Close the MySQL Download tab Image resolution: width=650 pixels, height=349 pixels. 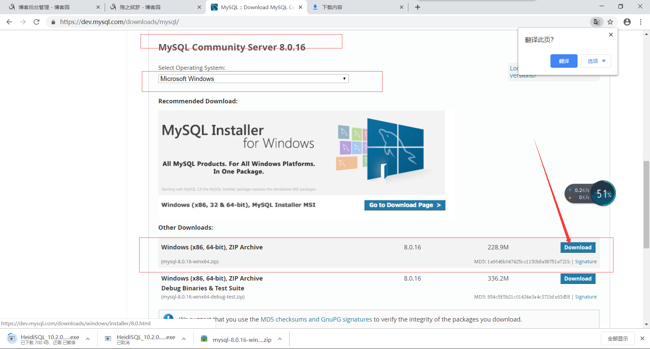pos(300,7)
